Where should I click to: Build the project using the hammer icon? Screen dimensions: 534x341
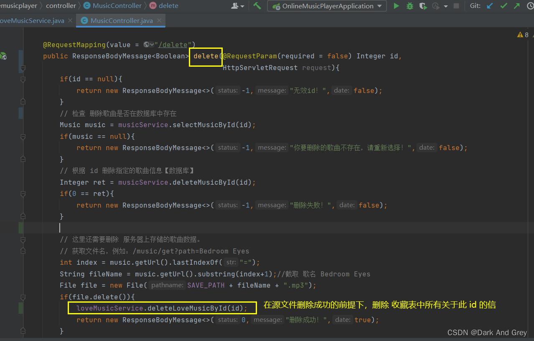pyautogui.click(x=257, y=6)
